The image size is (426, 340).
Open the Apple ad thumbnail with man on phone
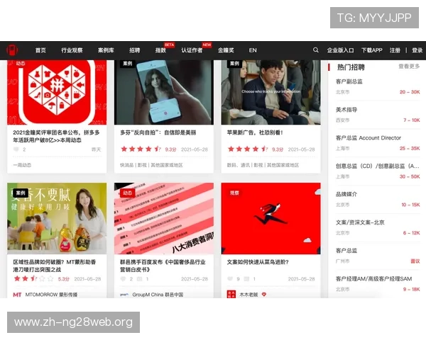tap(271, 92)
